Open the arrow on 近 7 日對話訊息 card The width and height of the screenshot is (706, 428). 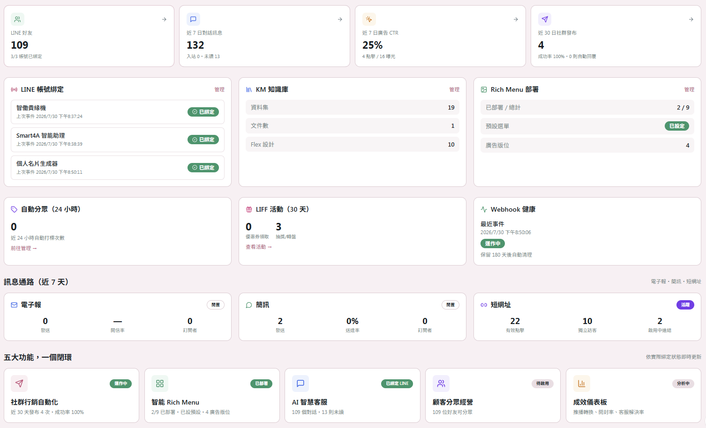(340, 19)
